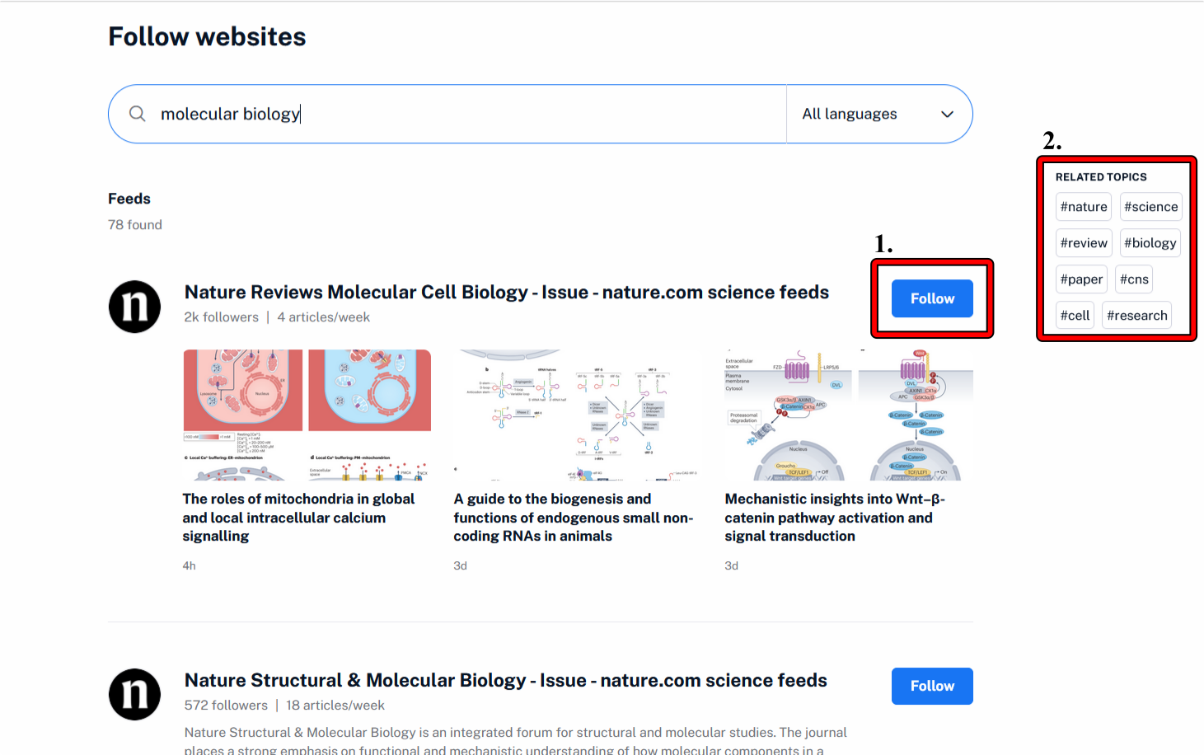Click the search magnifier icon
The height and width of the screenshot is (755, 1204).
tap(138, 114)
